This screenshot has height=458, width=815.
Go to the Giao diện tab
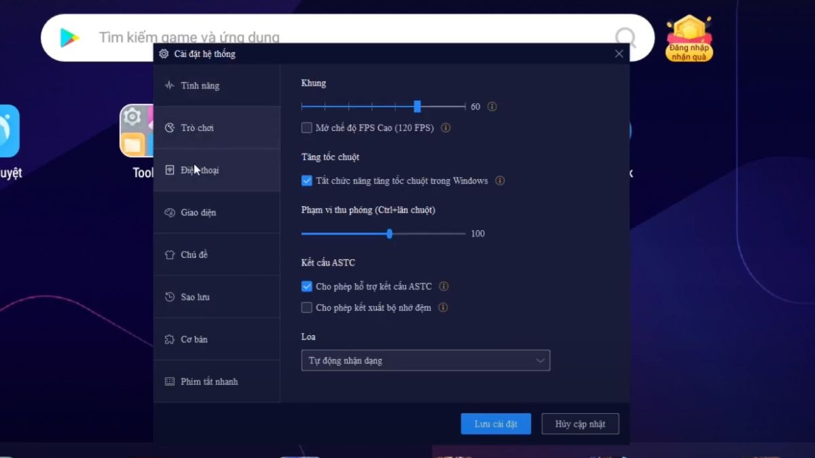[217, 212]
